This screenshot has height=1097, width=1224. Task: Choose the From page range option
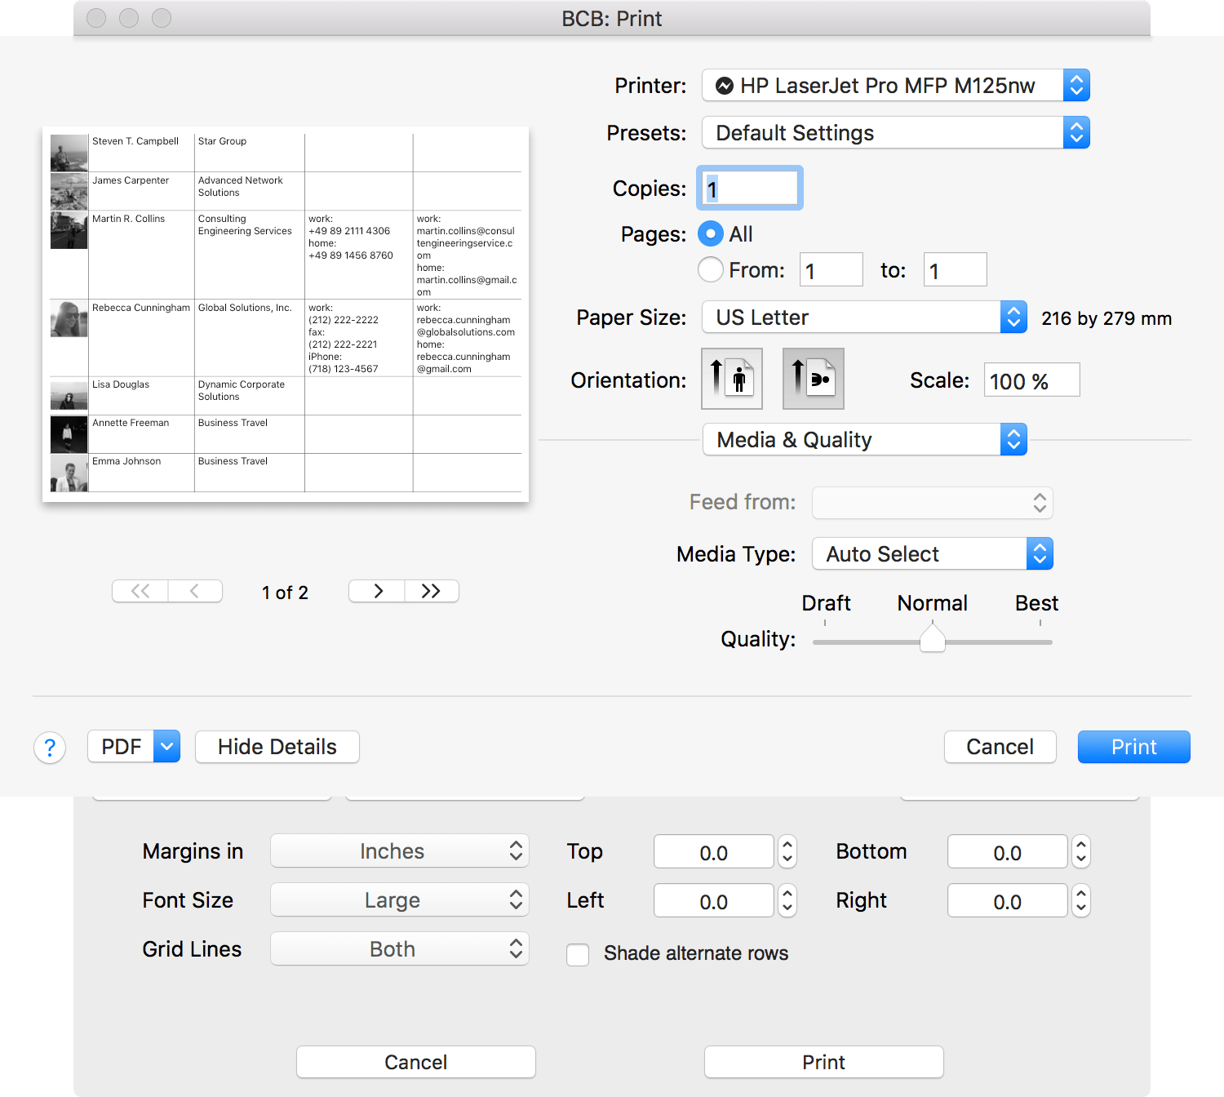(710, 269)
